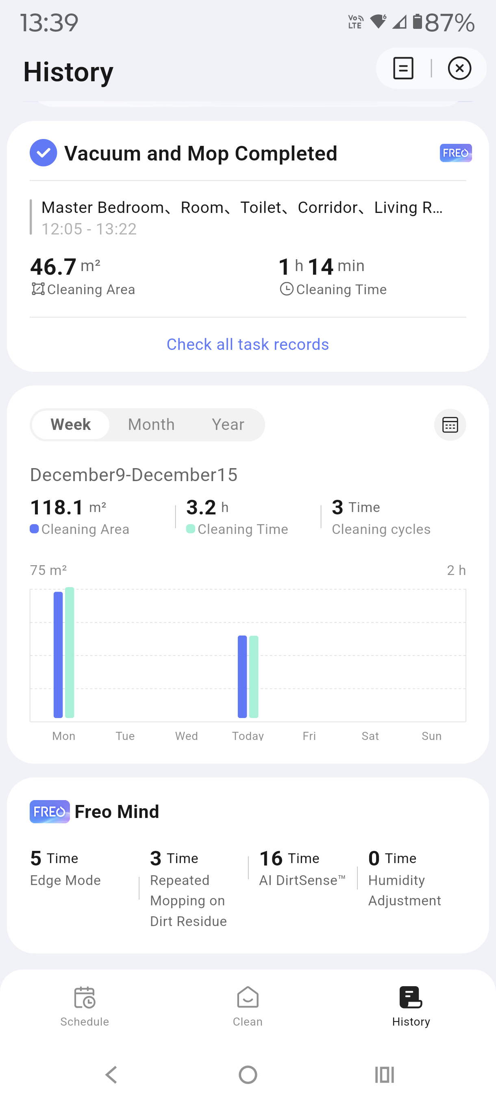Tap Monday's blue cleaning area bar
Image resolution: width=496 pixels, height=1102 pixels.
coord(58,655)
